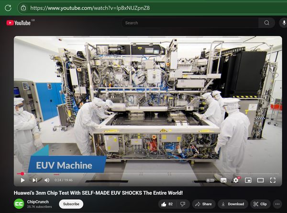Click the Huawei's 3nm Chip Test video title

click(98, 193)
